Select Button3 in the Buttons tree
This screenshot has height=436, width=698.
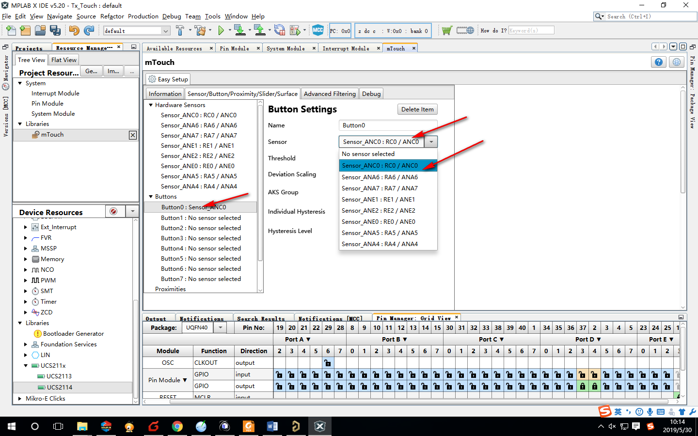[201, 238]
